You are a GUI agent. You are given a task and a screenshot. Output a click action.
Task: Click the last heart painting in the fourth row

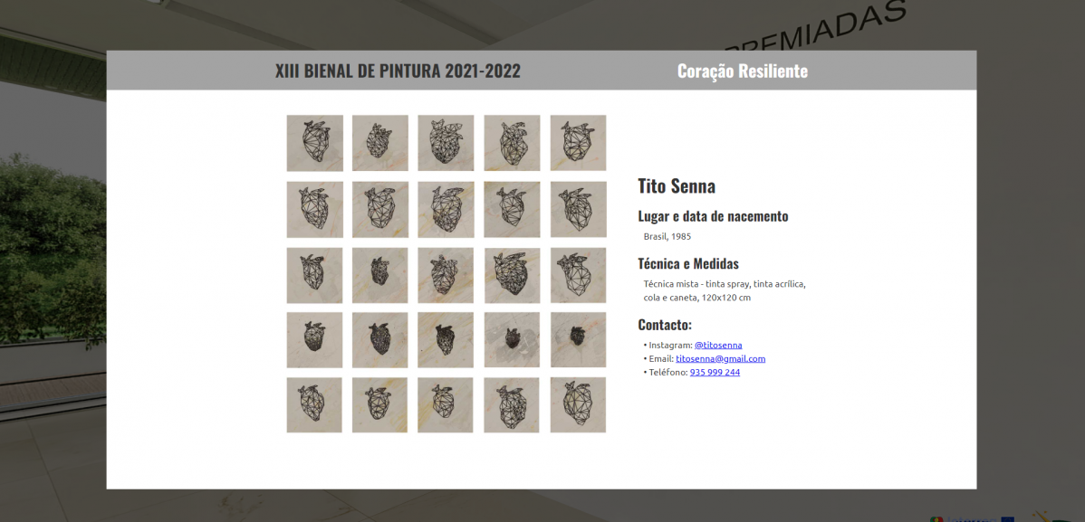coord(578,339)
